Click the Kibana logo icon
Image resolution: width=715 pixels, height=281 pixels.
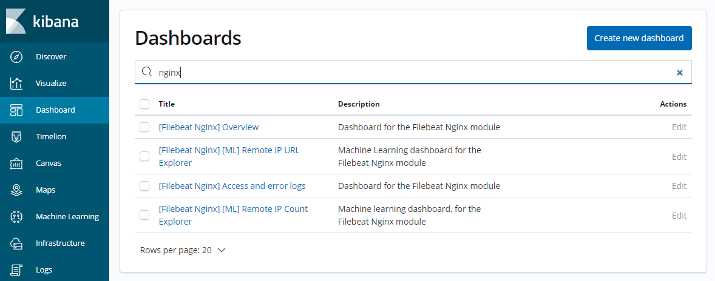tap(16, 21)
